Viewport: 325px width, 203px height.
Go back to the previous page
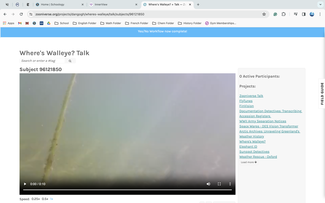pyautogui.click(x=5, y=14)
